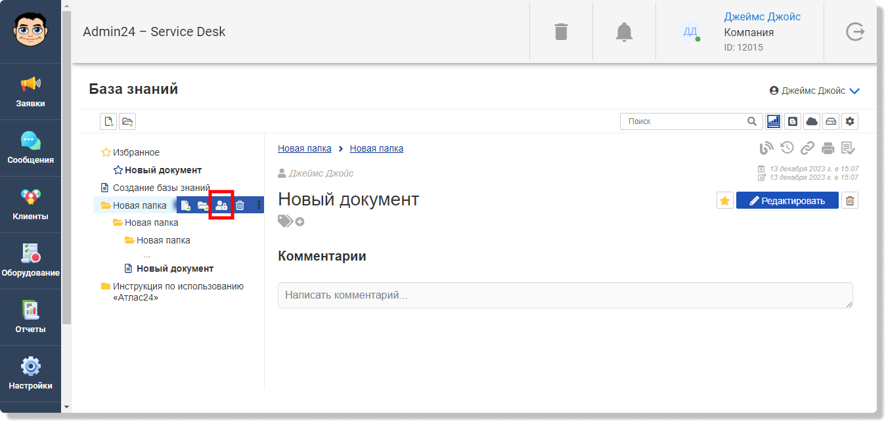Viewport: 886px width, 422px height.
Task: Delete the document using trash button beside Редактировать
Action: click(x=850, y=200)
